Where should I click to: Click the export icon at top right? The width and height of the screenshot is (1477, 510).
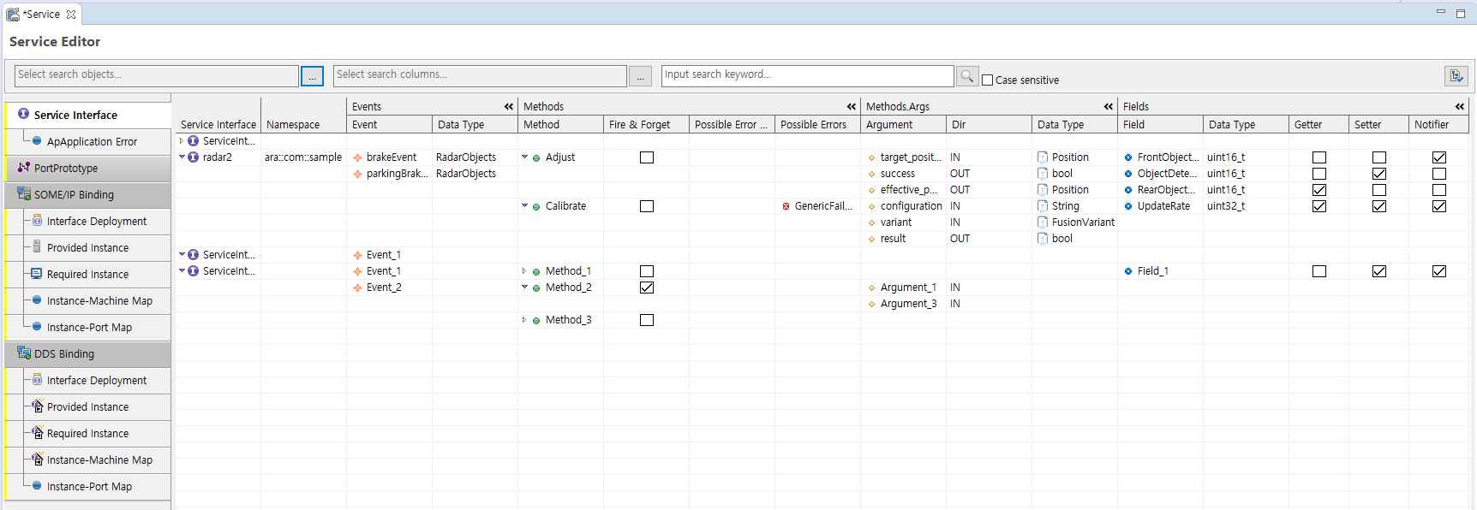coord(1456,76)
